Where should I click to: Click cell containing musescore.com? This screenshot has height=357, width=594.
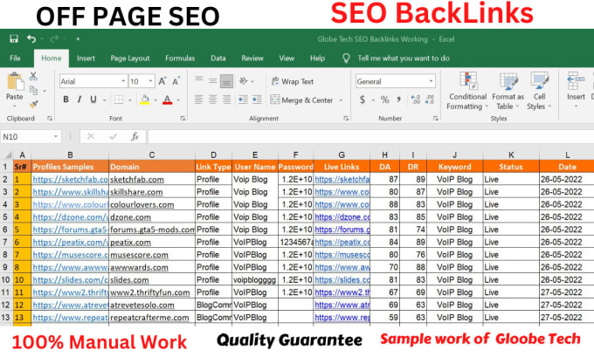151,255
